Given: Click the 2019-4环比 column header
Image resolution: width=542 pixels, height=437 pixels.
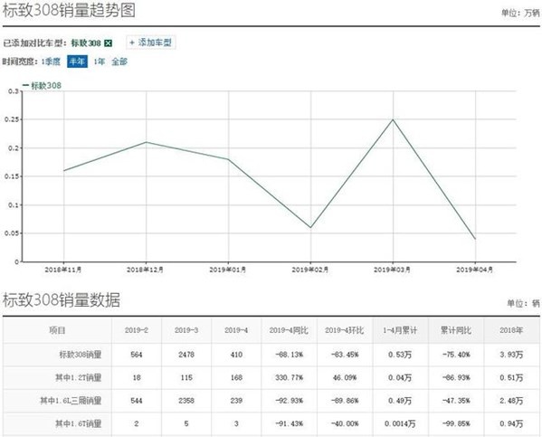Looking at the screenshot, I should point(345,330).
